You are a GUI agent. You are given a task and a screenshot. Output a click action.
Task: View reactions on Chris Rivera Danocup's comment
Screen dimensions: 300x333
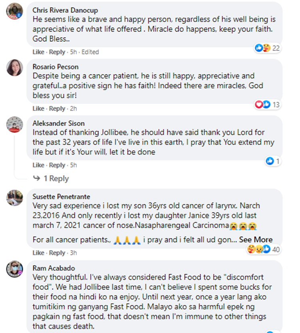tap(268, 48)
